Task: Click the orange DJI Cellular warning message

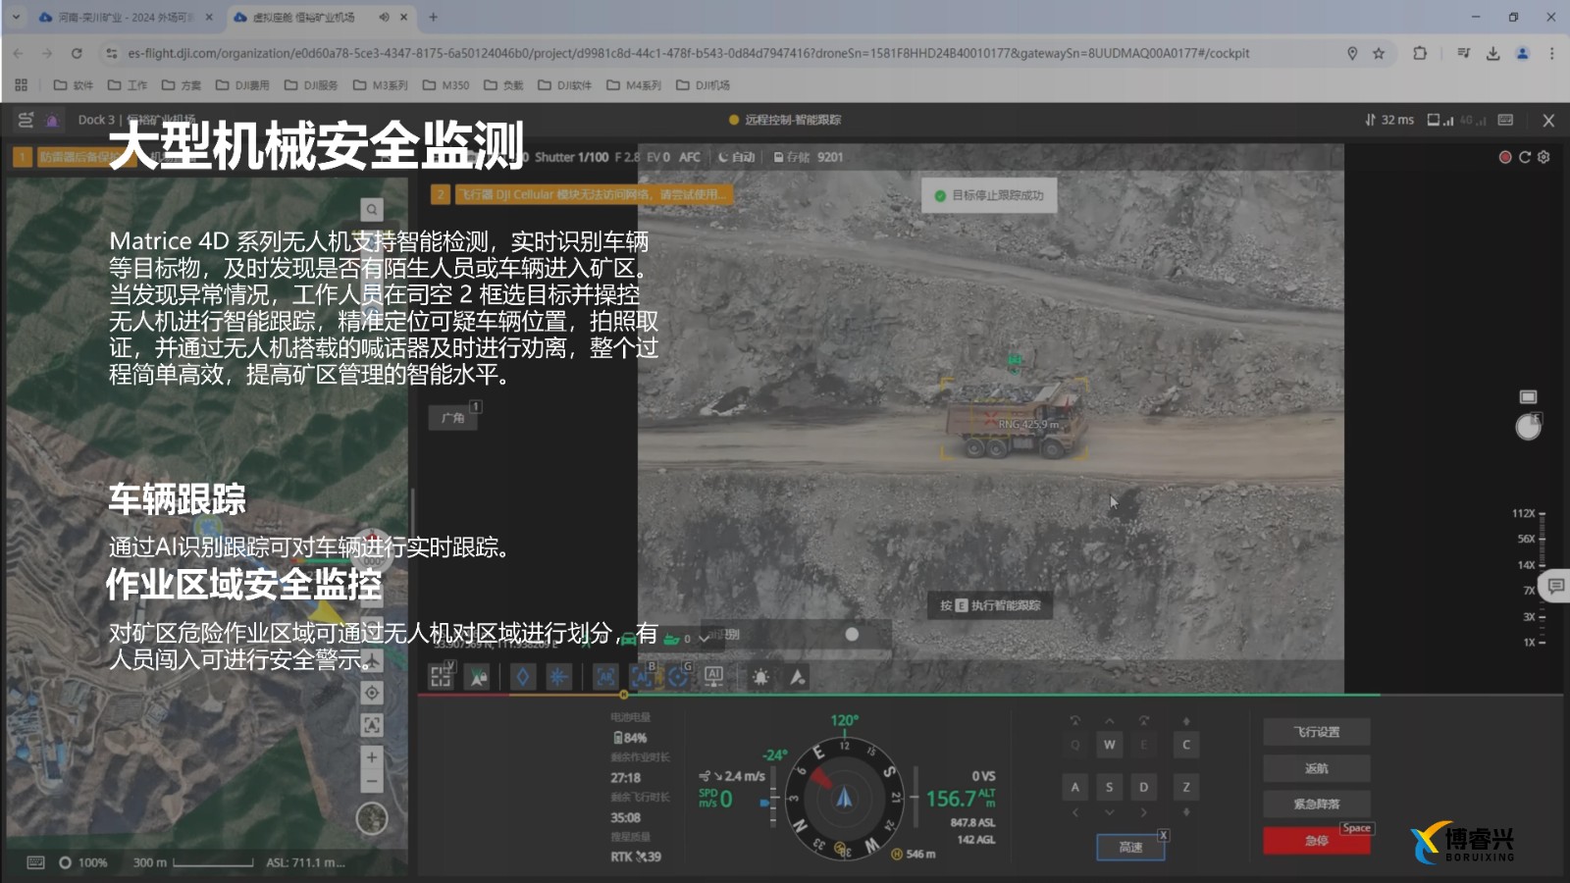Action: pos(592,194)
